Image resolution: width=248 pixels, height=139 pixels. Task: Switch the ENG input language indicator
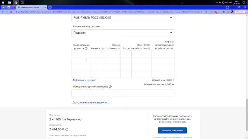230,3
